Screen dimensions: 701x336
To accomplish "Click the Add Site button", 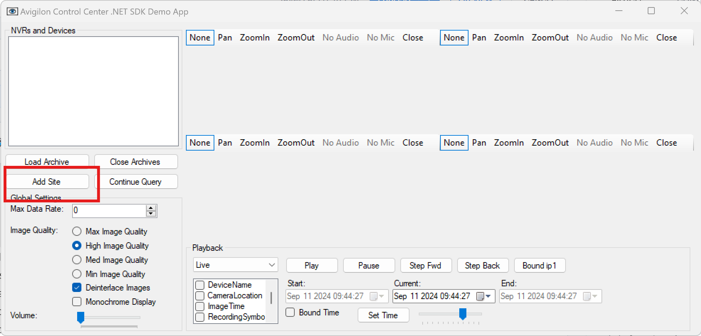I will pos(47,181).
